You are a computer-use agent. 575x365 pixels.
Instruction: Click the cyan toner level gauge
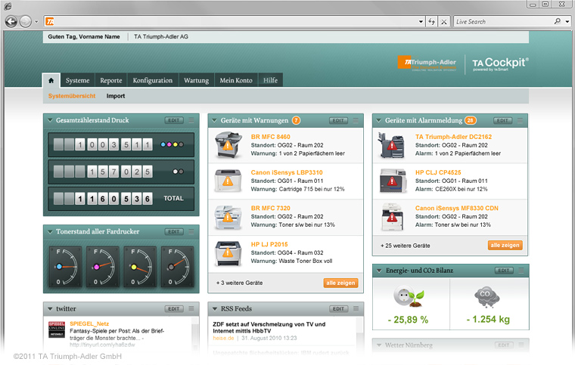coord(65,267)
